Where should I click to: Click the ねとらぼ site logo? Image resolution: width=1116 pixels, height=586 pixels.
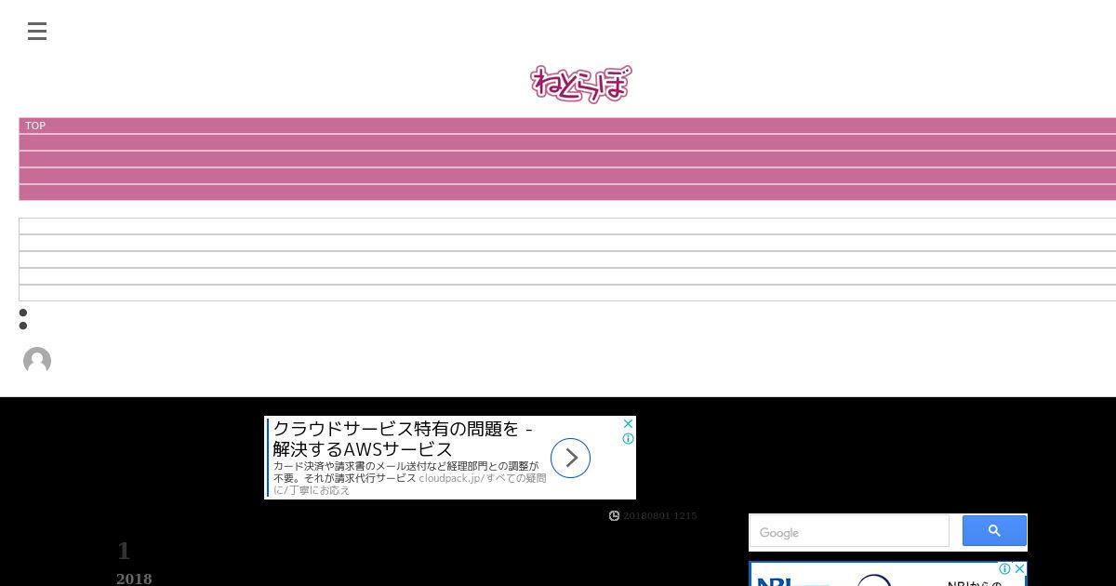coord(581,84)
